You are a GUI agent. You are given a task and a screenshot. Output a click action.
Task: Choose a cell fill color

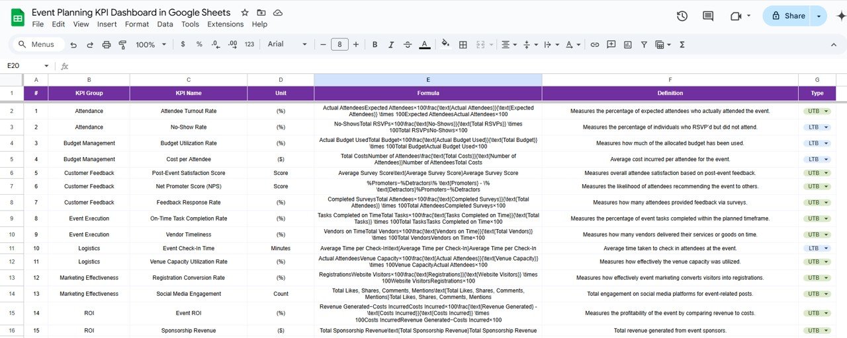445,44
